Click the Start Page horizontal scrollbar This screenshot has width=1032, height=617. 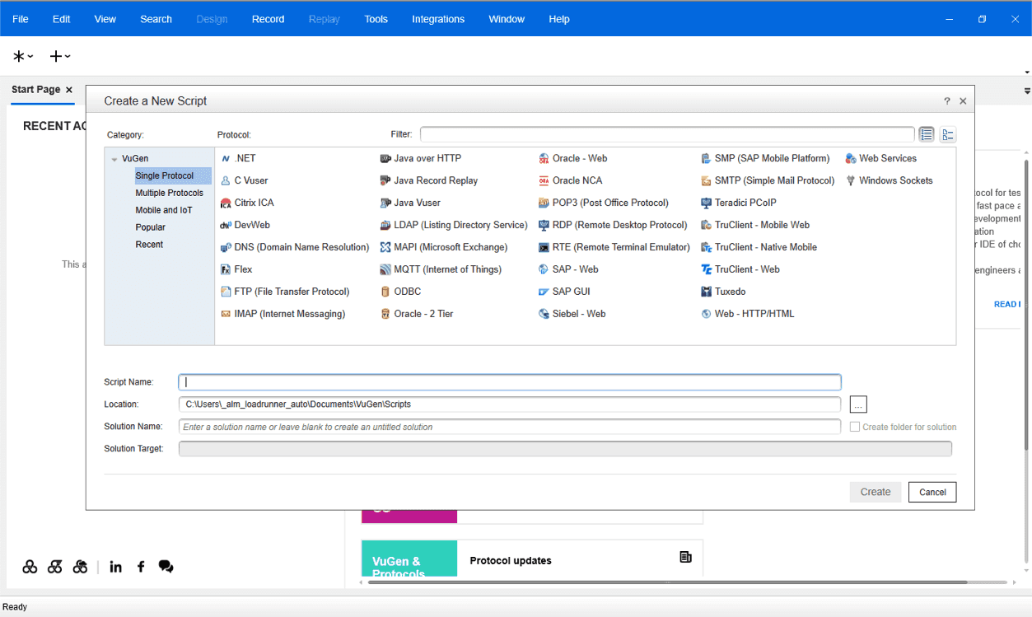coord(667,582)
